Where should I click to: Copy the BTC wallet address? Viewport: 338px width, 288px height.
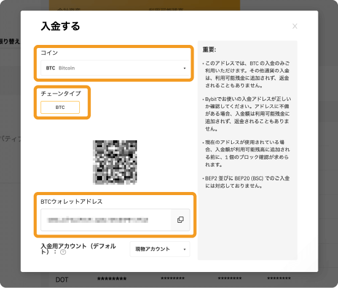point(181,220)
